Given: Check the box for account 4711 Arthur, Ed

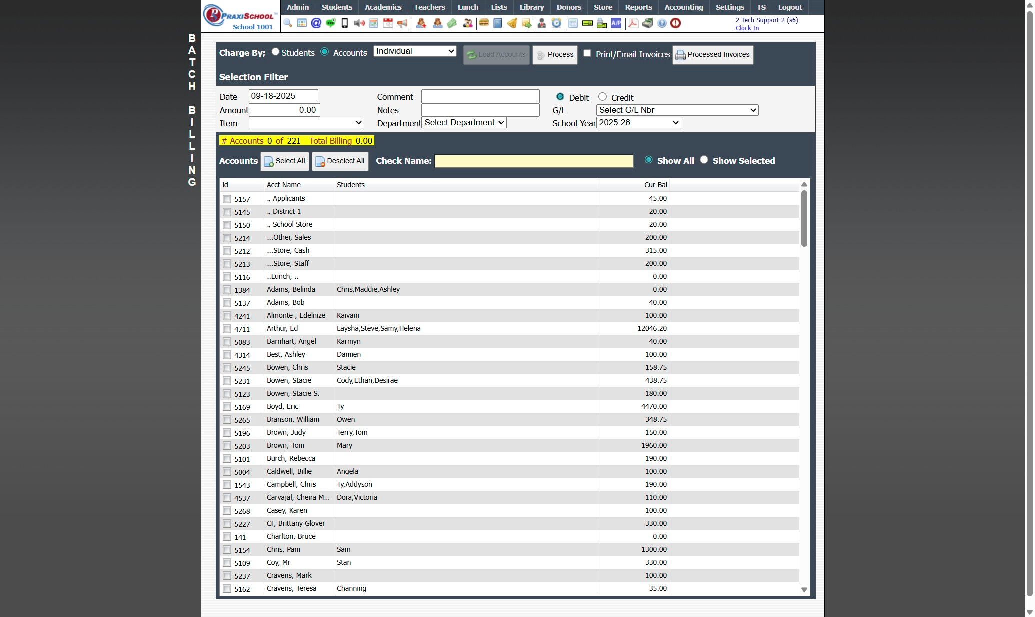Looking at the screenshot, I should point(227,329).
